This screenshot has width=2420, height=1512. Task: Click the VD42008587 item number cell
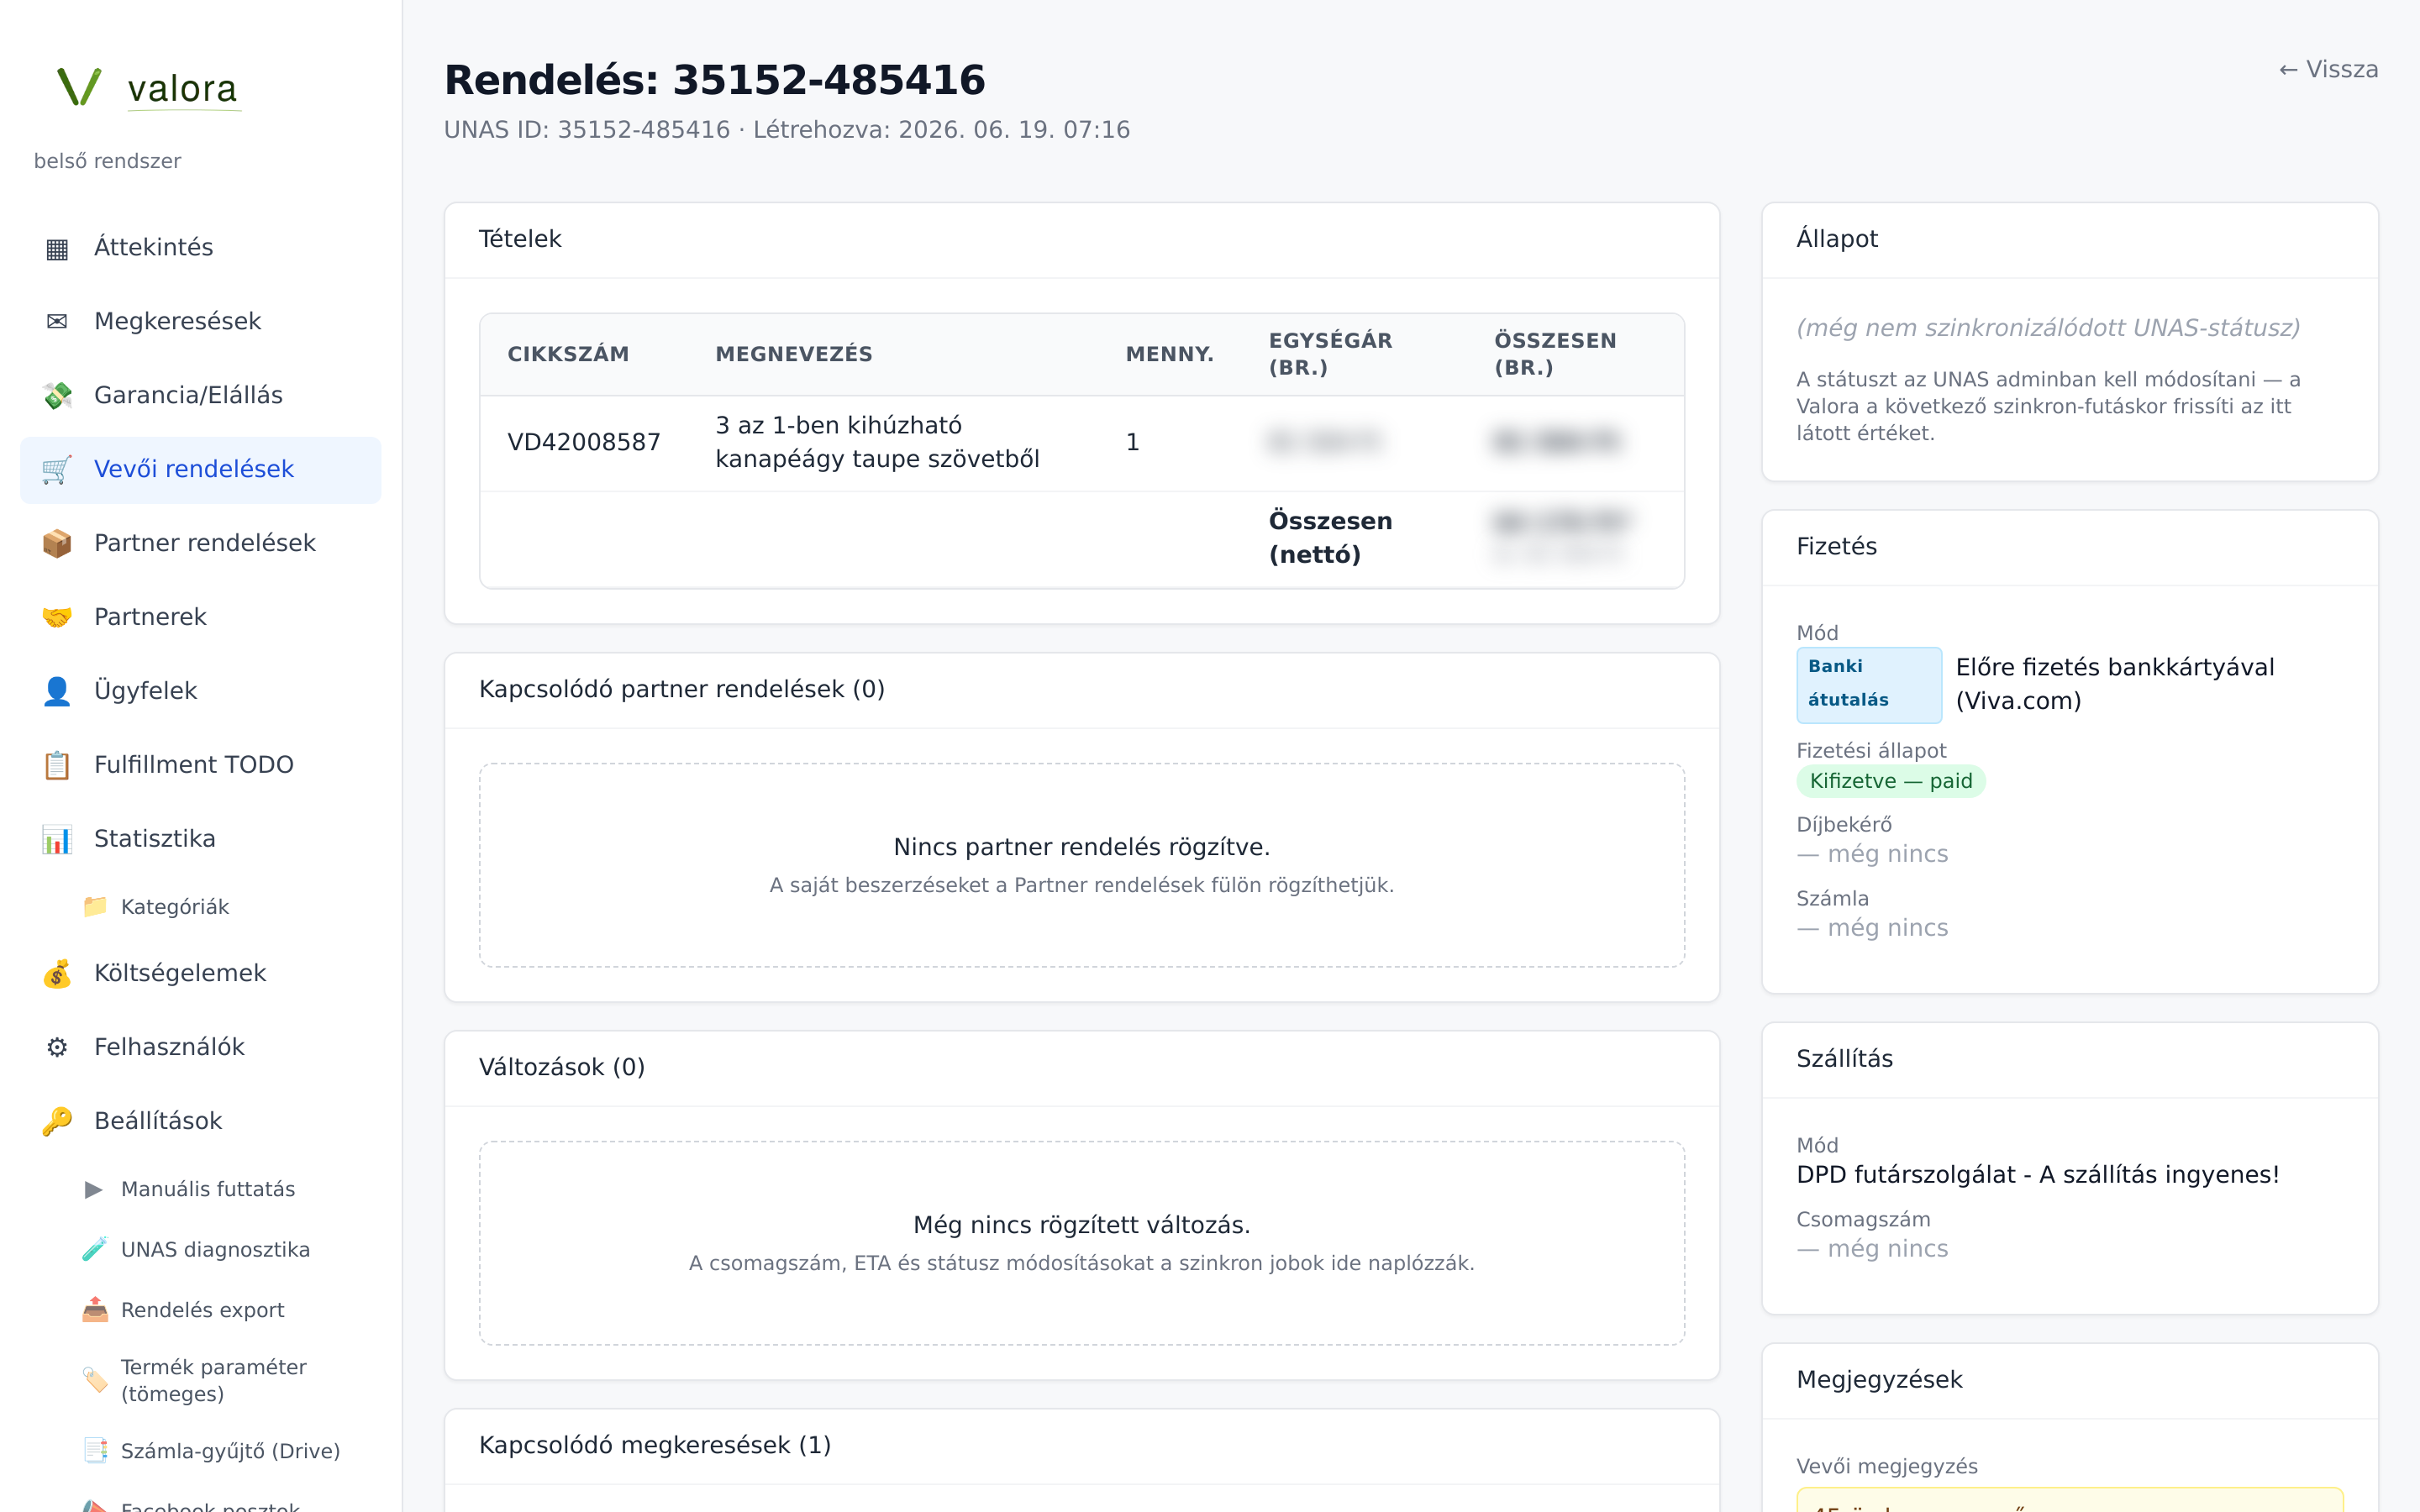click(584, 442)
